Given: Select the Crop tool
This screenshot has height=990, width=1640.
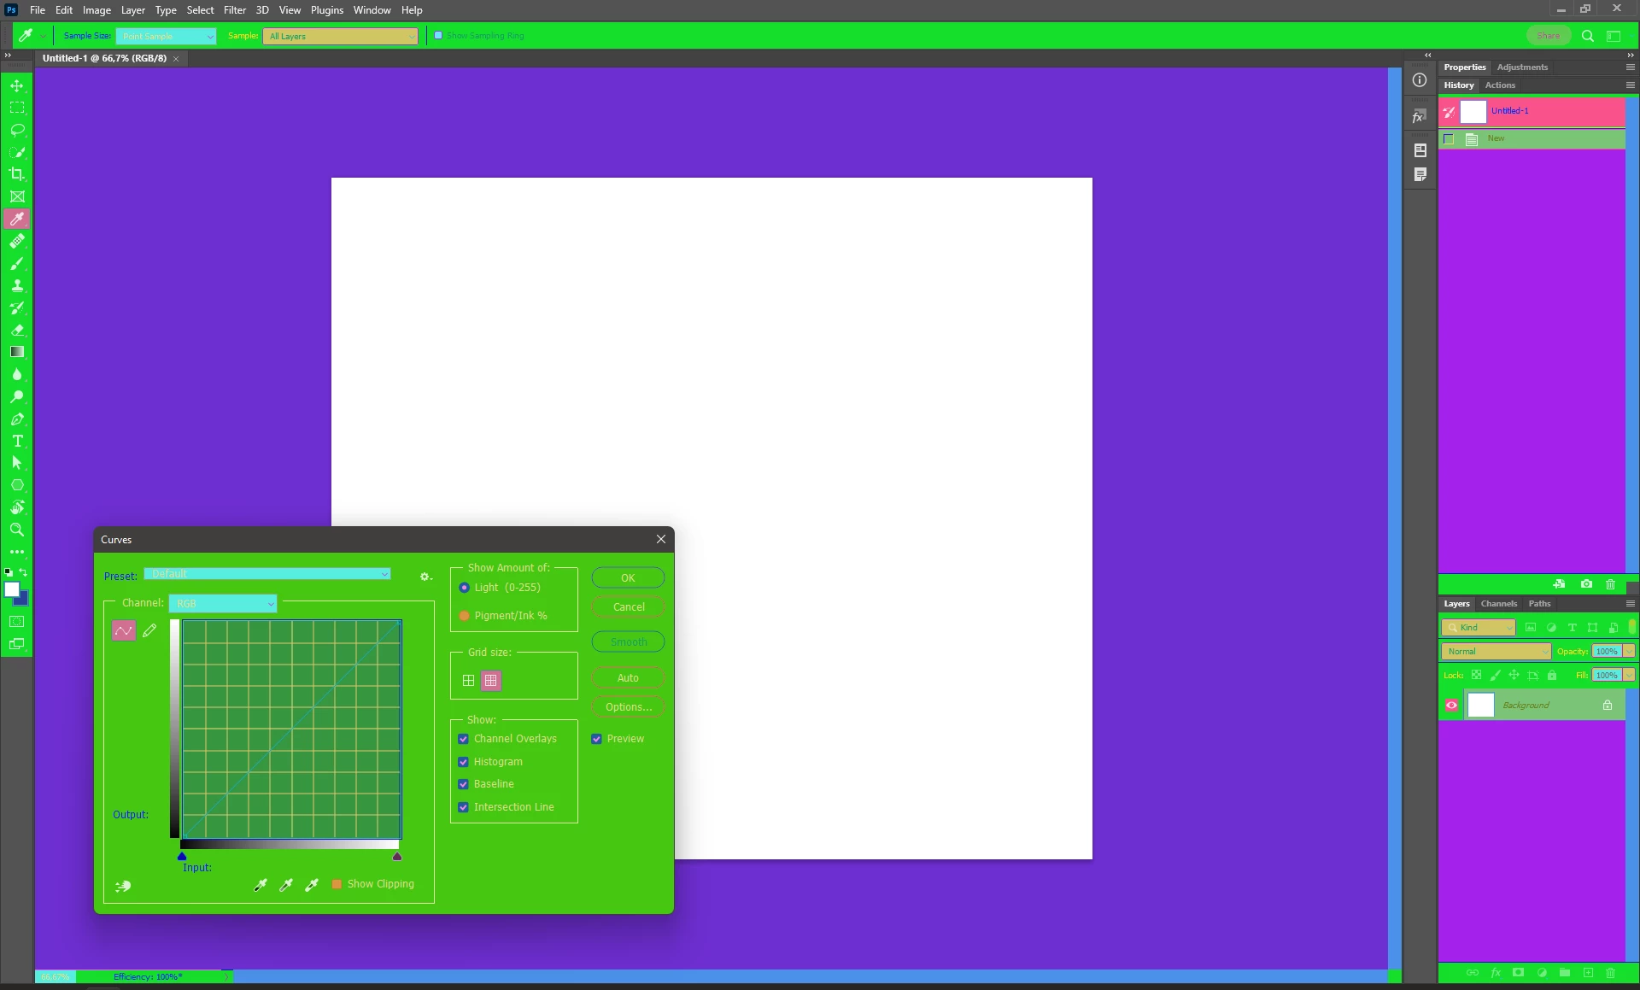Looking at the screenshot, I should (x=17, y=174).
